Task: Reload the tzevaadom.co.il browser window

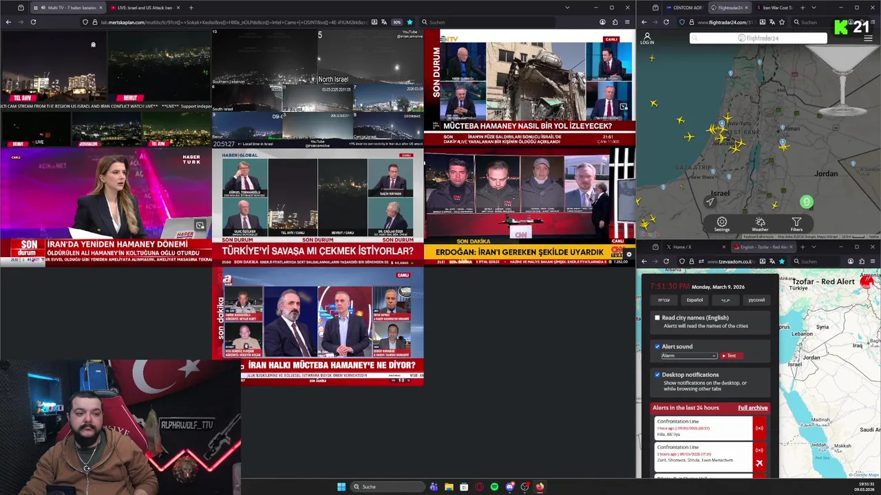Action: [x=666, y=261]
